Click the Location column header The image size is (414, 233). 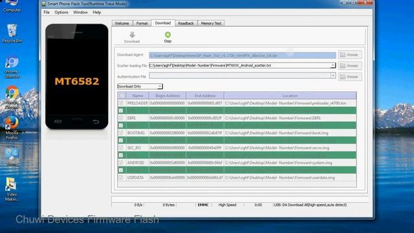(290, 96)
